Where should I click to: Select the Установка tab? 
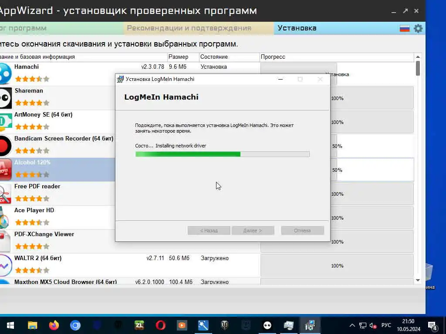coord(297,28)
